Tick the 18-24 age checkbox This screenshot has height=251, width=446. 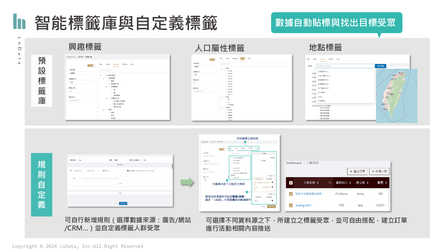point(226,71)
